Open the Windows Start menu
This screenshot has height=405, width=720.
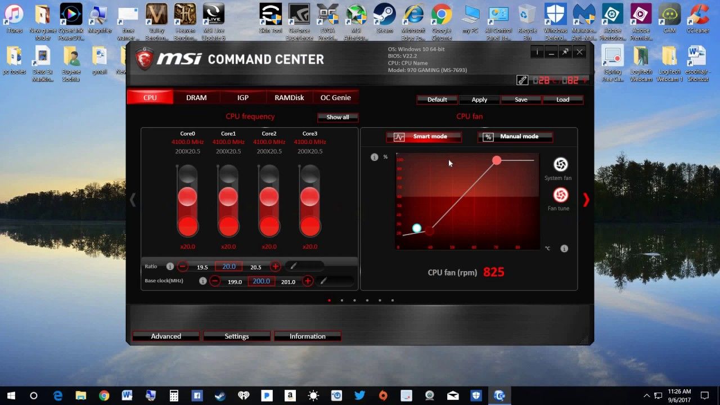(11, 395)
